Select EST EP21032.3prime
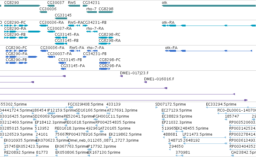Image resolution: width=256 pixels, height=157 pixels. 177,122
